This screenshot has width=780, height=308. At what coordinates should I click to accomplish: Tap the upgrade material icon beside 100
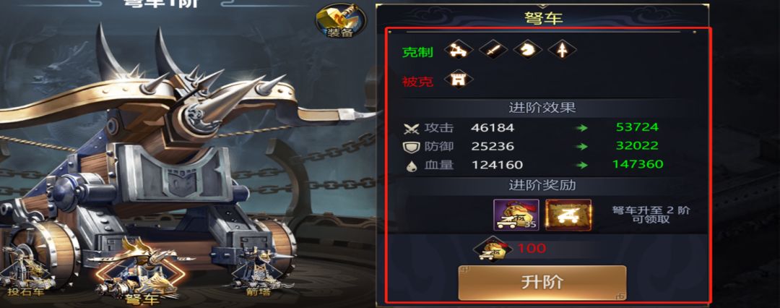tap(493, 249)
